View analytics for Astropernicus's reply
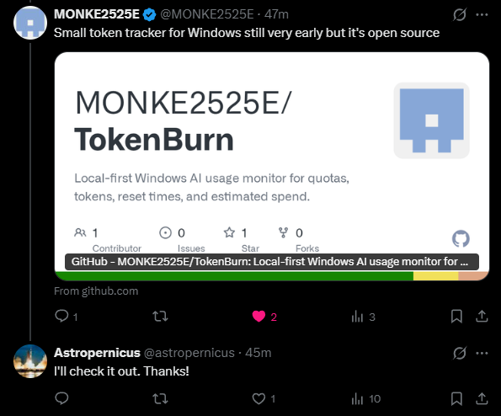Screen dimensions: 501x416 pos(357,399)
